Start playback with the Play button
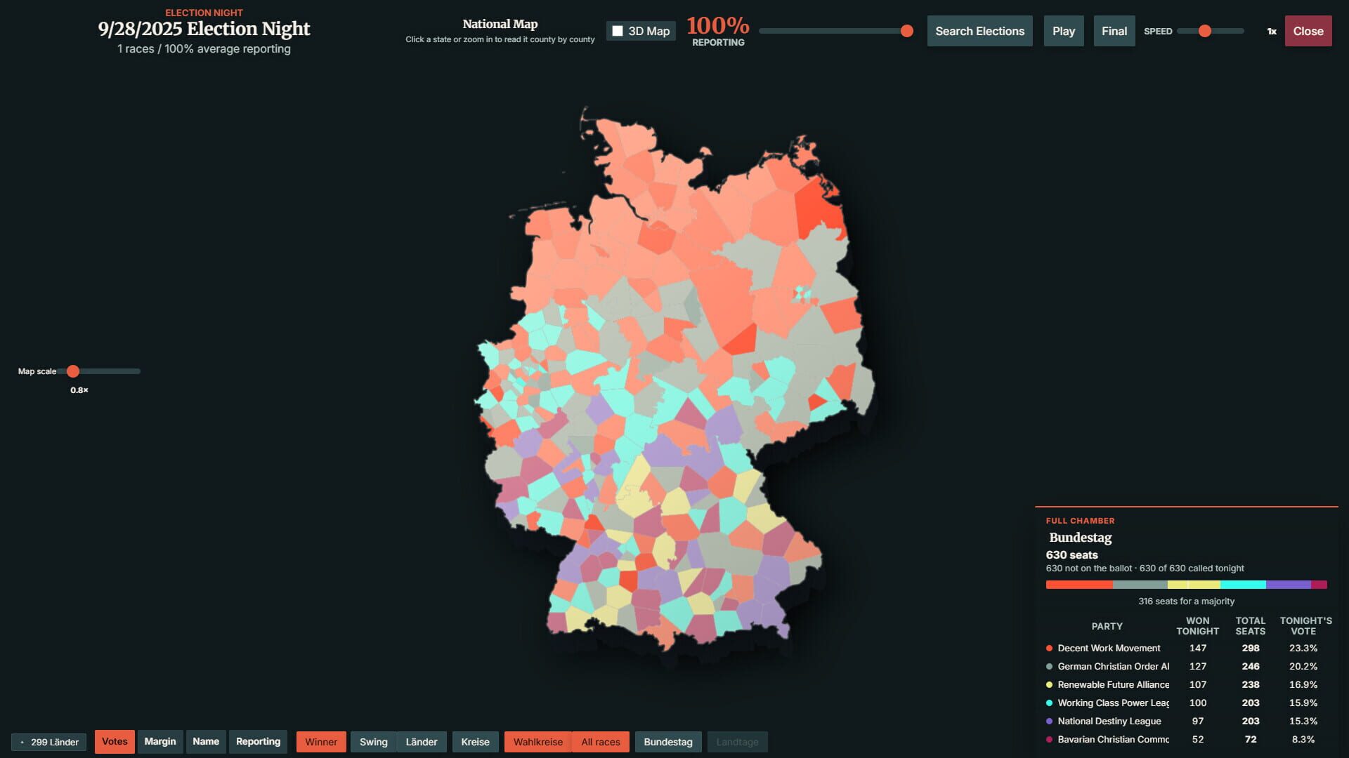This screenshot has width=1349, height=758. (x=1064, y=31)
